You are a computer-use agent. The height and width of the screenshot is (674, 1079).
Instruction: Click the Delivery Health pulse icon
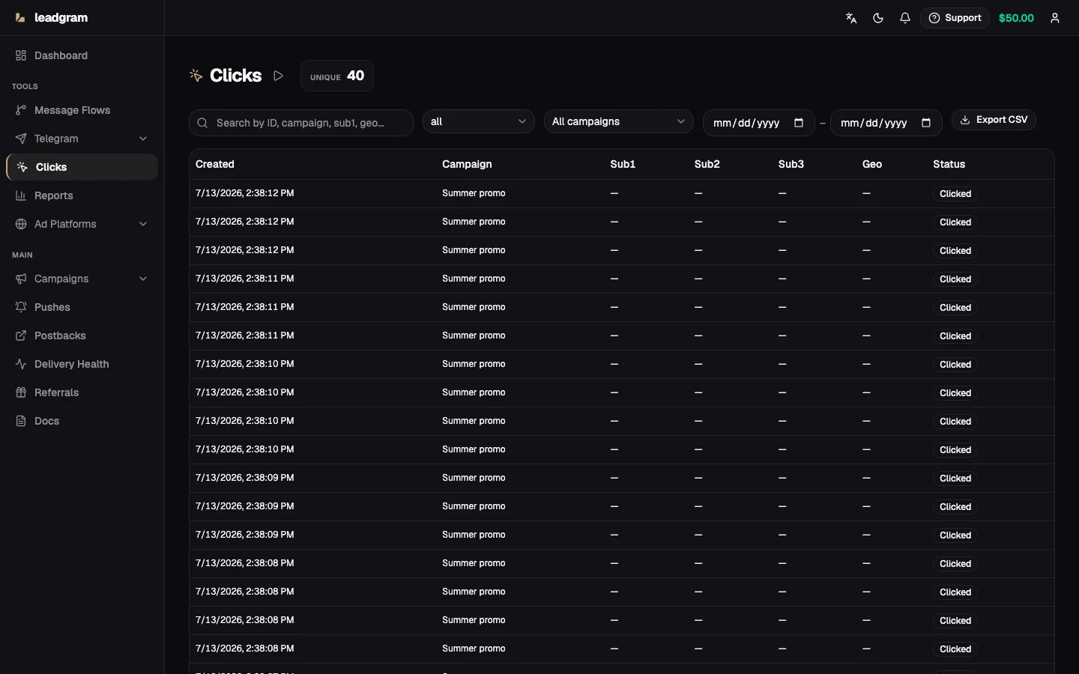21,364
